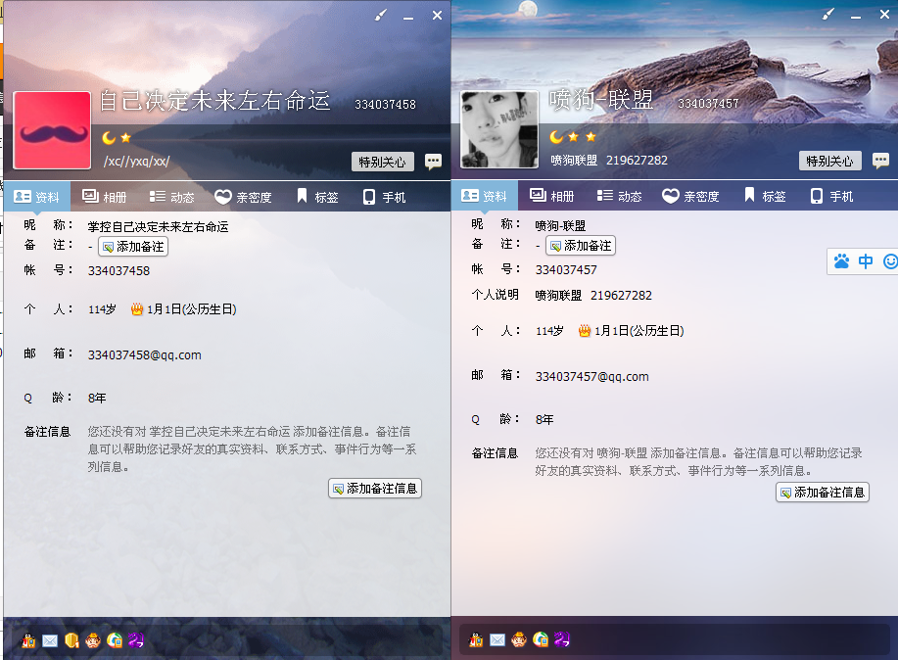Click colorful browser icon in right window footer

pyautogui.click(x=541, y=639)
